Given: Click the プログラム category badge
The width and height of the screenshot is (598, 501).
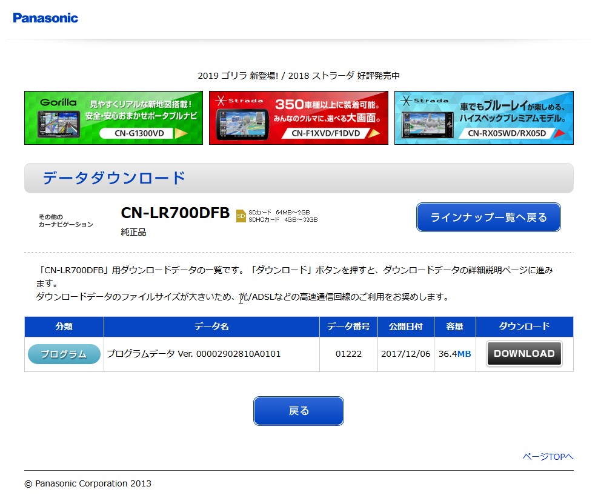Looking at the screenshot, I should coord(64,354).
